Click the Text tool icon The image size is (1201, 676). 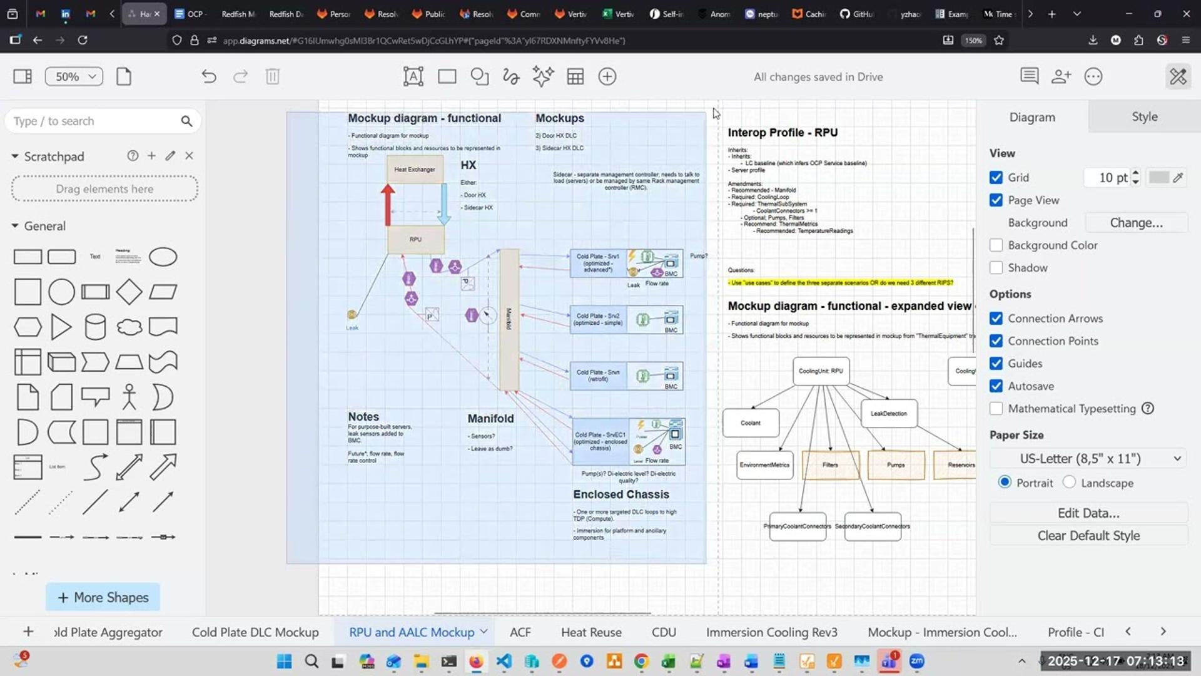coord(413,76)
